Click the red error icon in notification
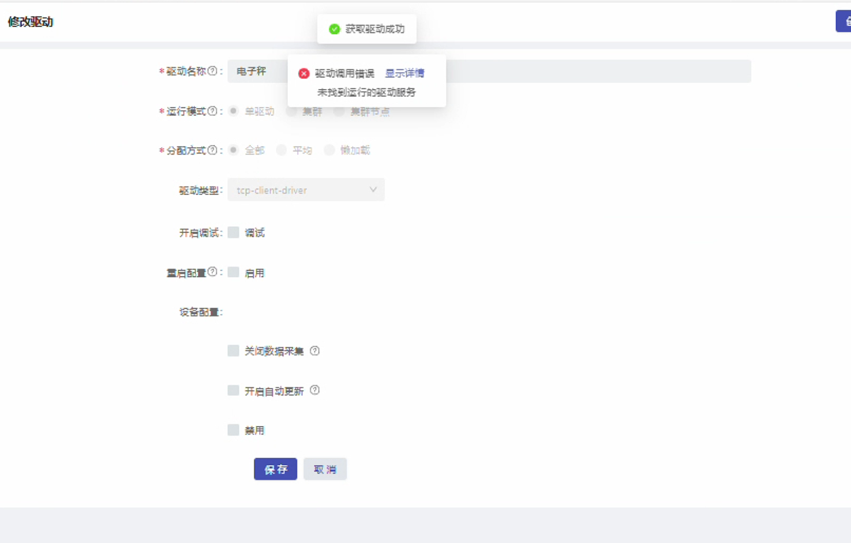This screenshot has height=543, width=851. [x=304, y=73]
